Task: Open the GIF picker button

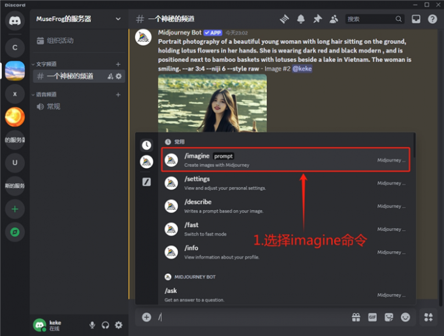Action: 372,317
